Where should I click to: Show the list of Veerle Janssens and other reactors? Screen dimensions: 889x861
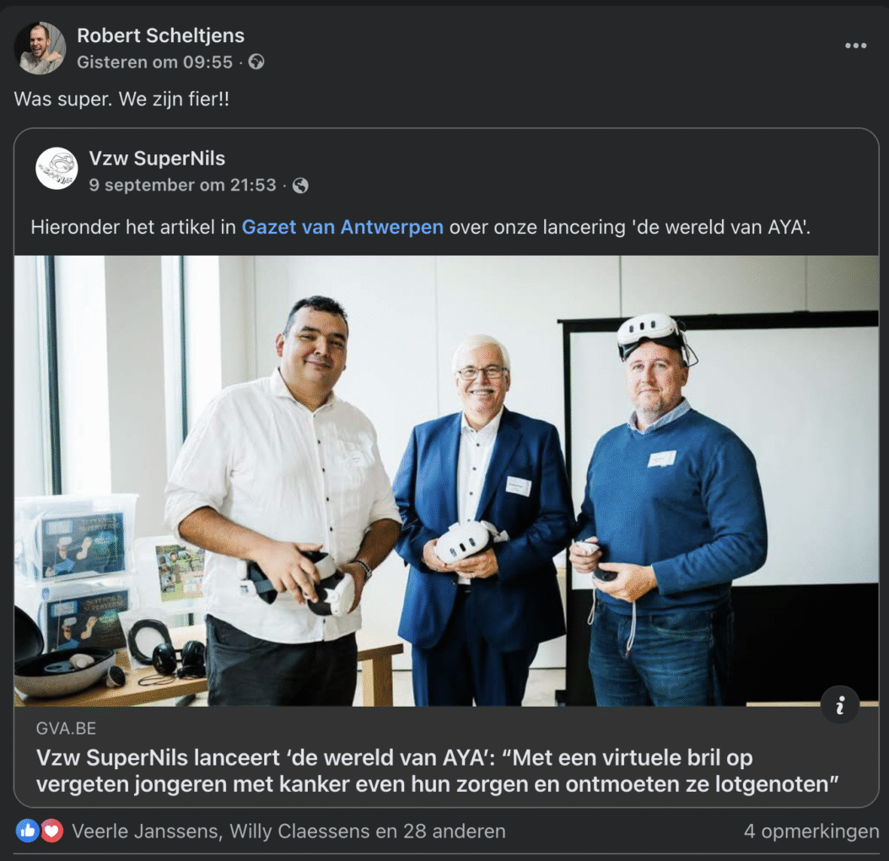point(288,831)
